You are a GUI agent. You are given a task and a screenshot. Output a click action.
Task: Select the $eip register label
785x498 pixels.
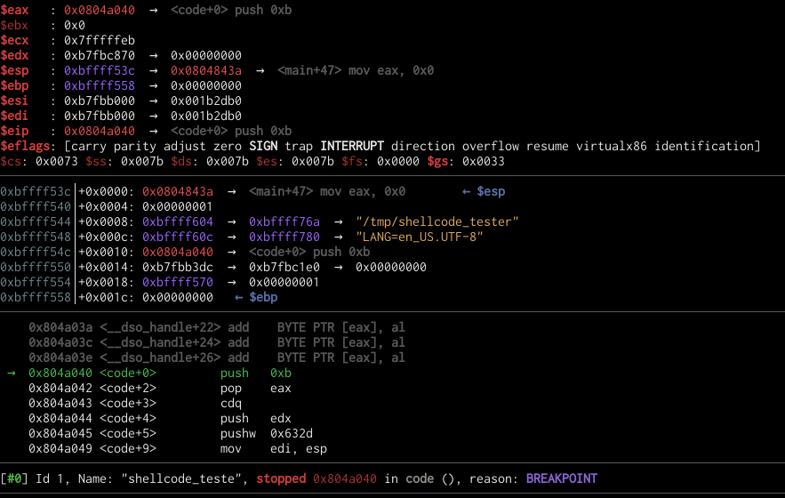click(15, 131)
